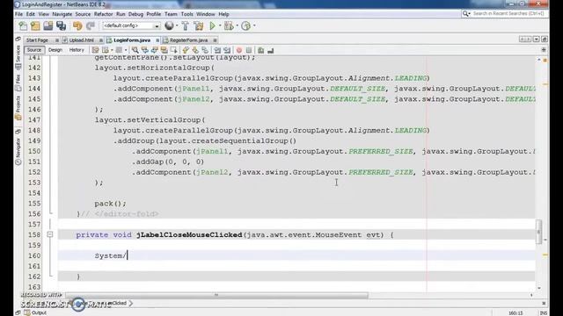Click the Shift Line Left icon
The width and height of the screenshot is (563, 316).
coord(217,50)
